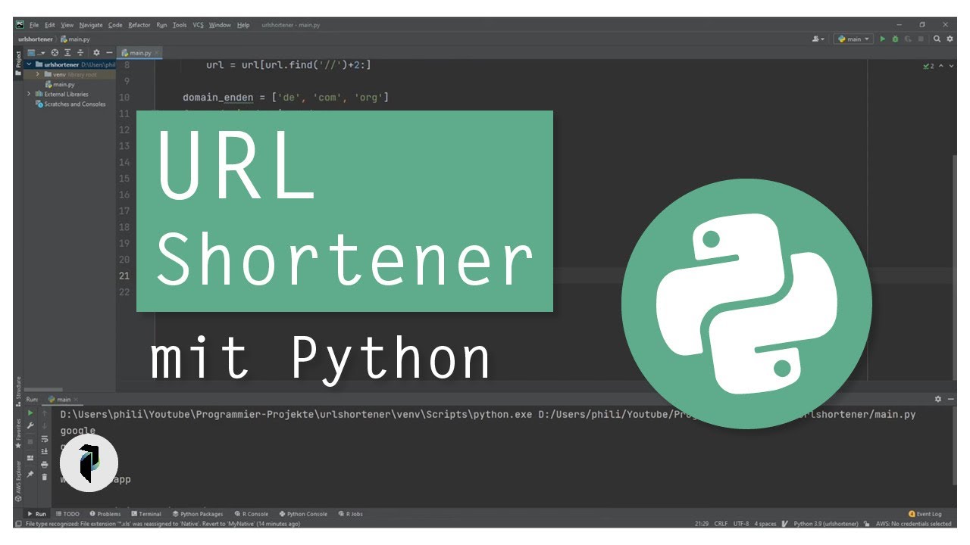This screenshot has width=970, height=545.
Task: Expand all icon in Project panel toolbar
Action: point(67,53)
